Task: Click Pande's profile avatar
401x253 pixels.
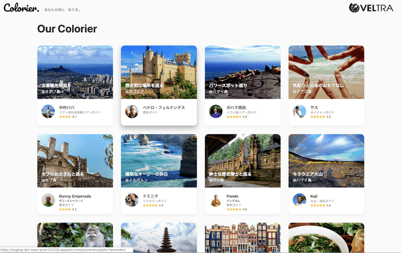Action: (215, 200)
